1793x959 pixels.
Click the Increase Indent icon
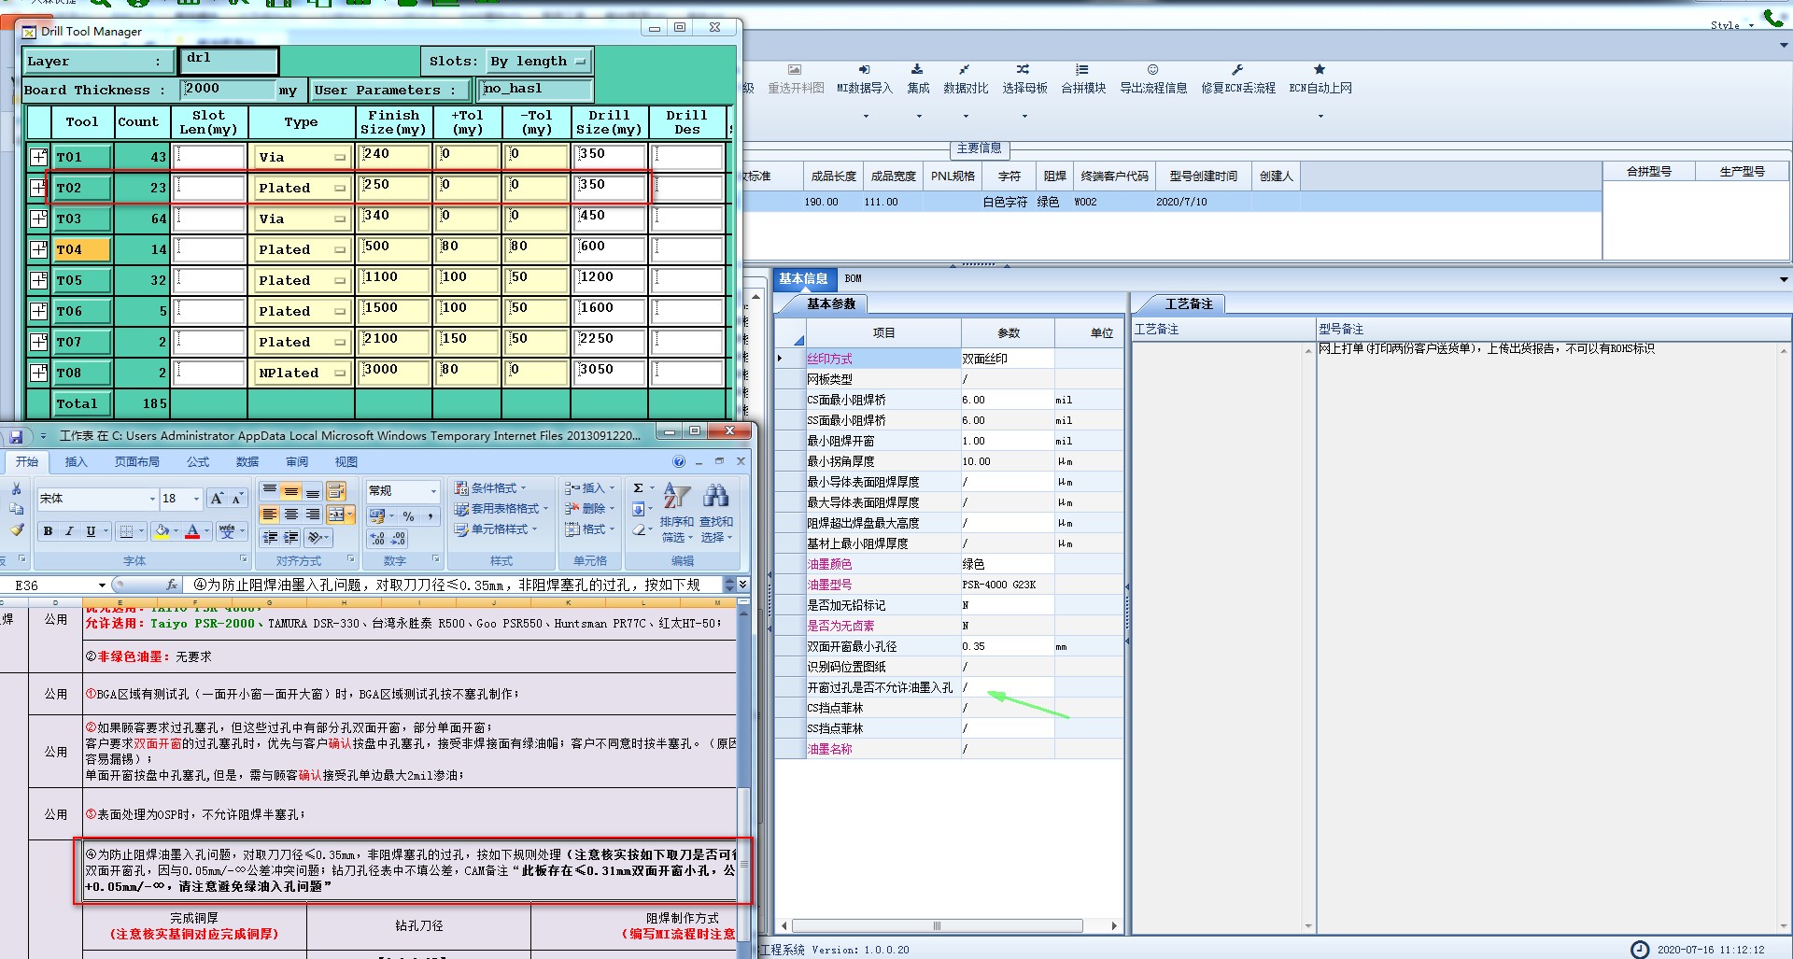291,537
